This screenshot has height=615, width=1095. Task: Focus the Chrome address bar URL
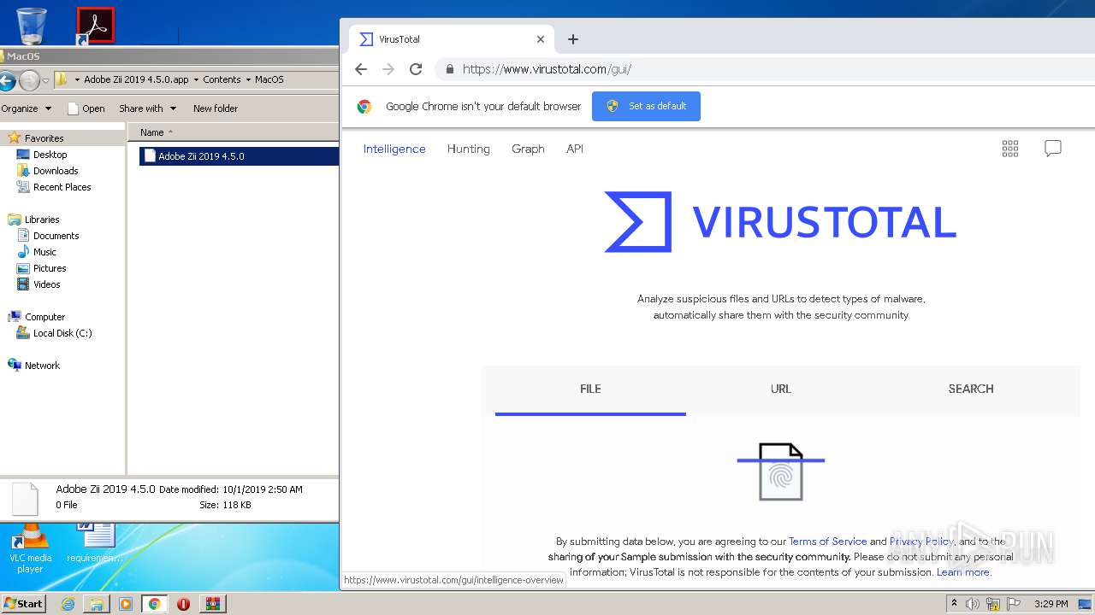coord(547,69)
